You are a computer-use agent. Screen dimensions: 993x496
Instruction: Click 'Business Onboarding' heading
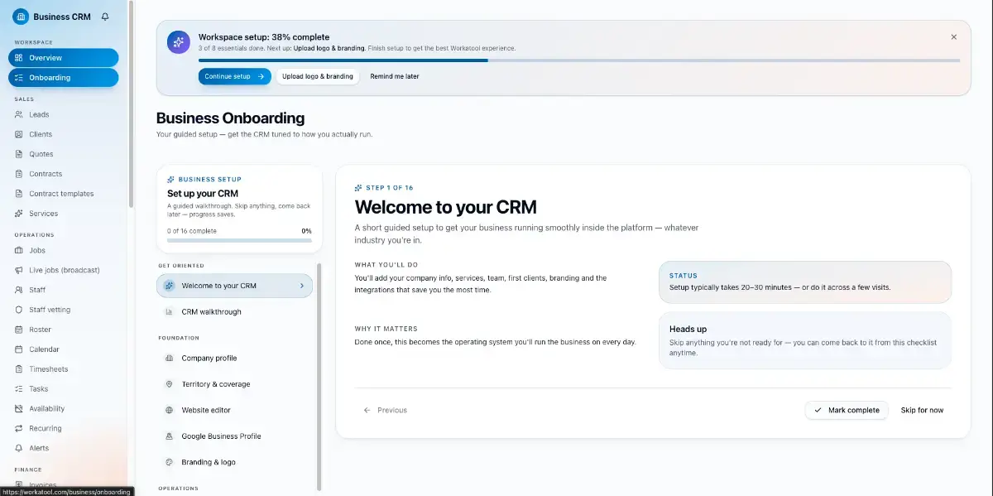(230, 118)
